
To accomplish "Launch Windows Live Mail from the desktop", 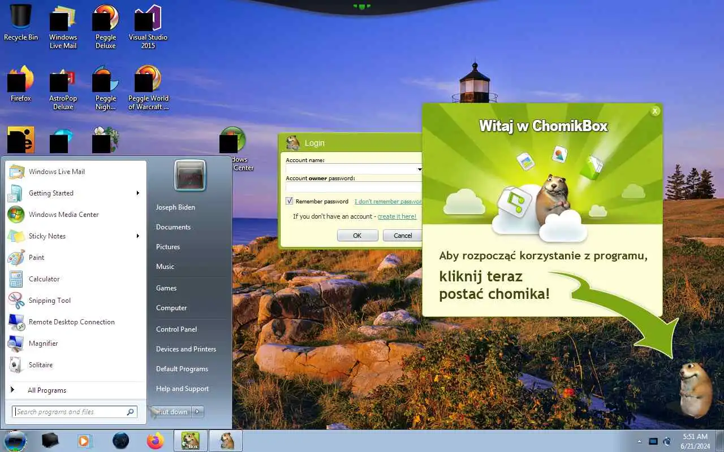I will coord(63,27).
